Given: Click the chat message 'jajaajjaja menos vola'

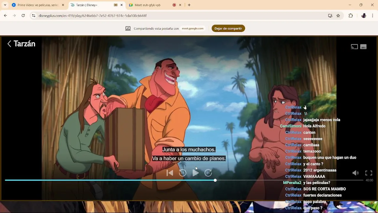Looking at the screenshot, I should pyautogui.click(x=322, y=120).
